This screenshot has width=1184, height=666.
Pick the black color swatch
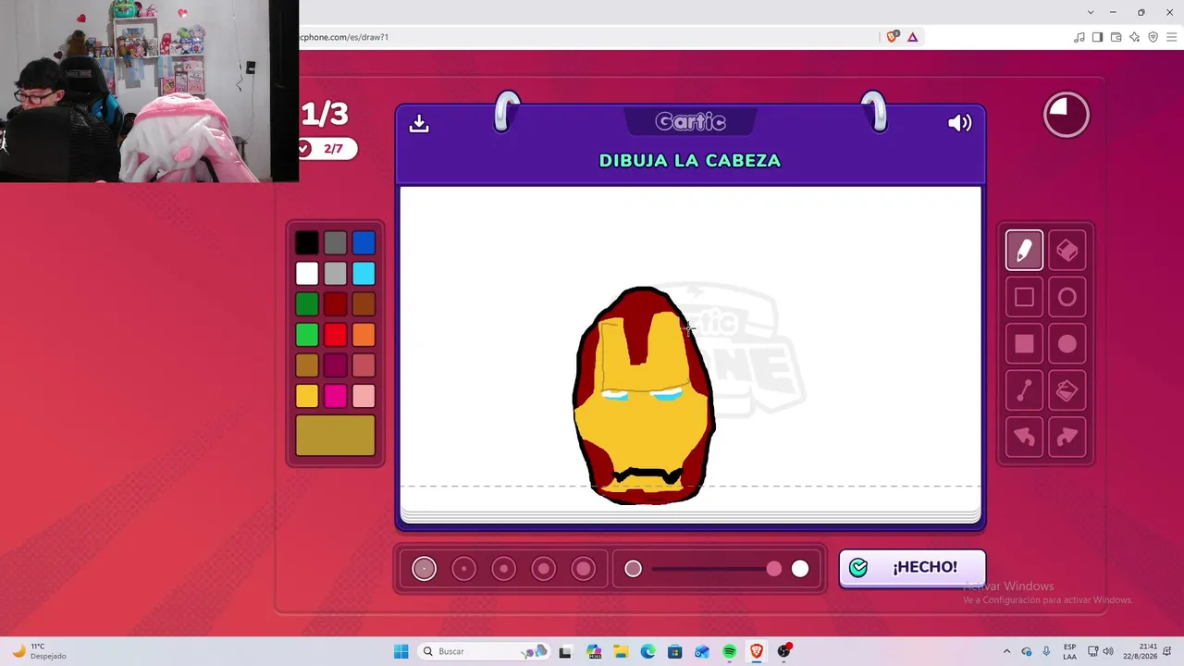(x=307, y=242)
